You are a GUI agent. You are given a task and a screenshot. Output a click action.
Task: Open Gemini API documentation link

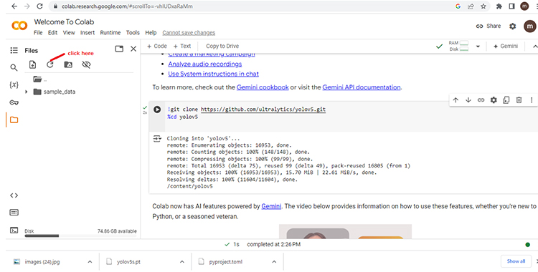(x=362, y=87)
